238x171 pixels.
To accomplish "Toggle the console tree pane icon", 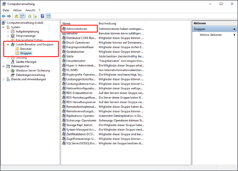I will point(22,16).
